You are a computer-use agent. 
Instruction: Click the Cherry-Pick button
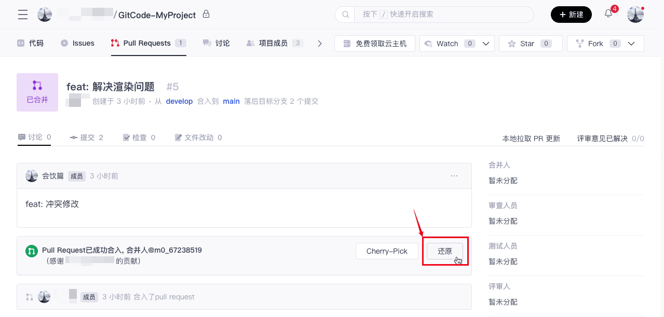point(387,251)
